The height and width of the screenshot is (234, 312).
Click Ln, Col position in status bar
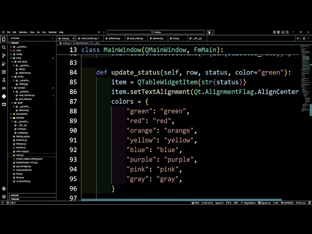point(207,203)
